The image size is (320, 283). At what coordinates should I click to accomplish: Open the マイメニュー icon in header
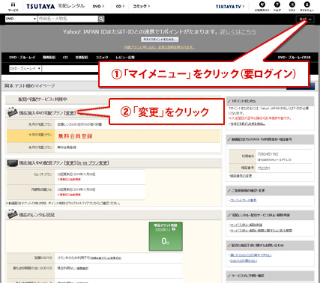[307, 7]
